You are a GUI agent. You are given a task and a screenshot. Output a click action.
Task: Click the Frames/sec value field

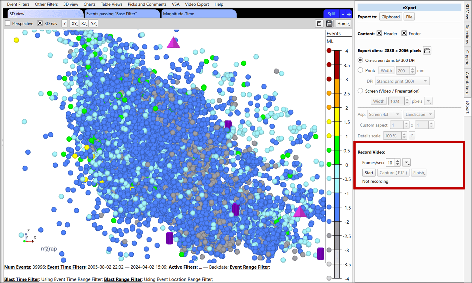pyautogui.click(x=390, y=163)
